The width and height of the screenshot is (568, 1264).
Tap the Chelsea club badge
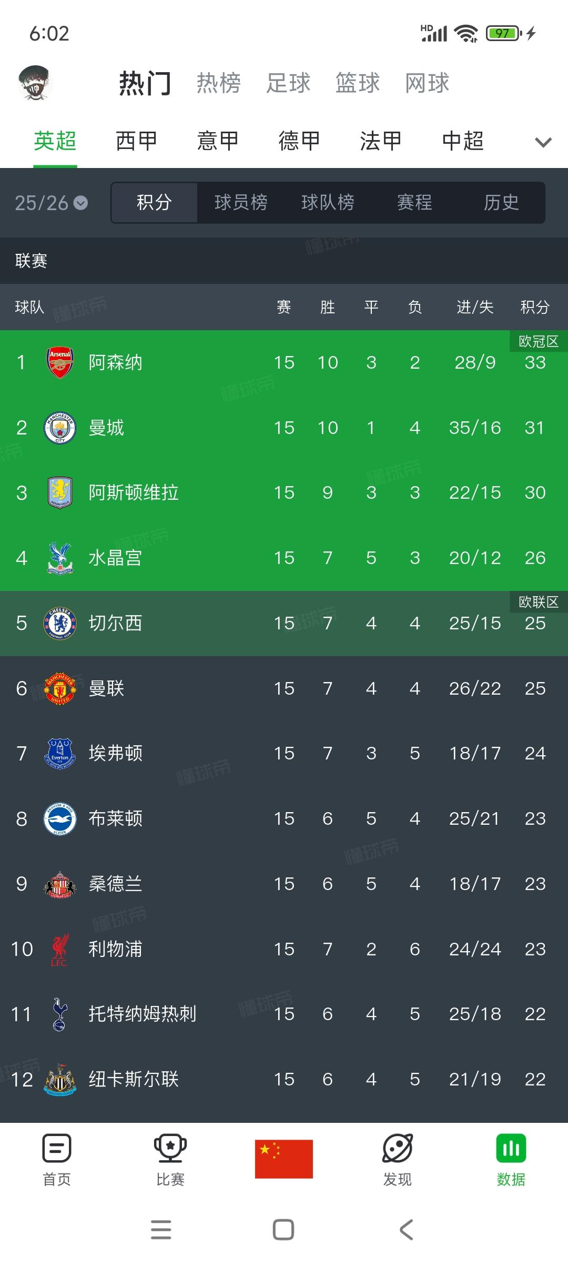tap(60, 623)
